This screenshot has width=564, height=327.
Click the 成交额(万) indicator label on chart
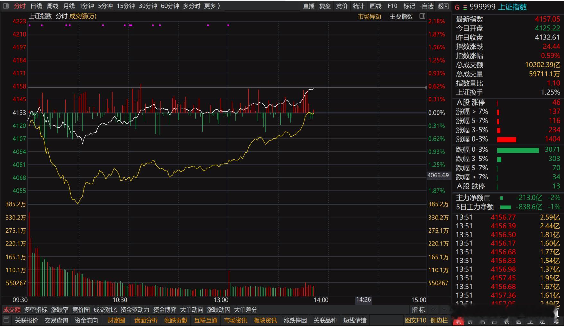(83, 16)
